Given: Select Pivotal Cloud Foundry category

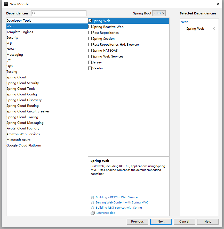Looking at the screenshot, I should tap(47, 128).
